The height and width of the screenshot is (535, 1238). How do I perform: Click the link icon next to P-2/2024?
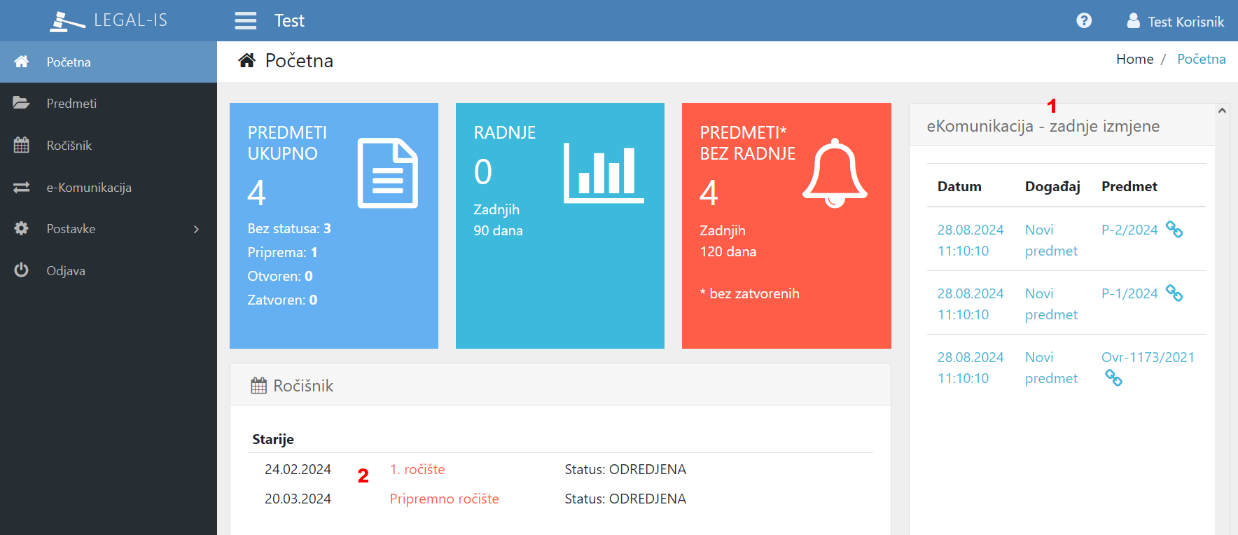1174,229
